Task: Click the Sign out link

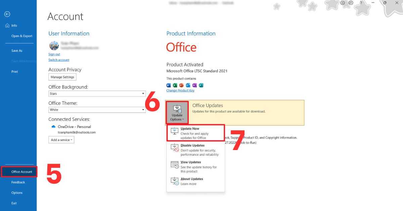Action: (x=54, y=54)
